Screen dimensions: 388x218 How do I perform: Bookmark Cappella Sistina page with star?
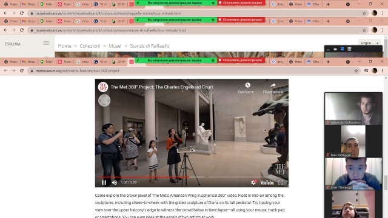tap(364, 13)
